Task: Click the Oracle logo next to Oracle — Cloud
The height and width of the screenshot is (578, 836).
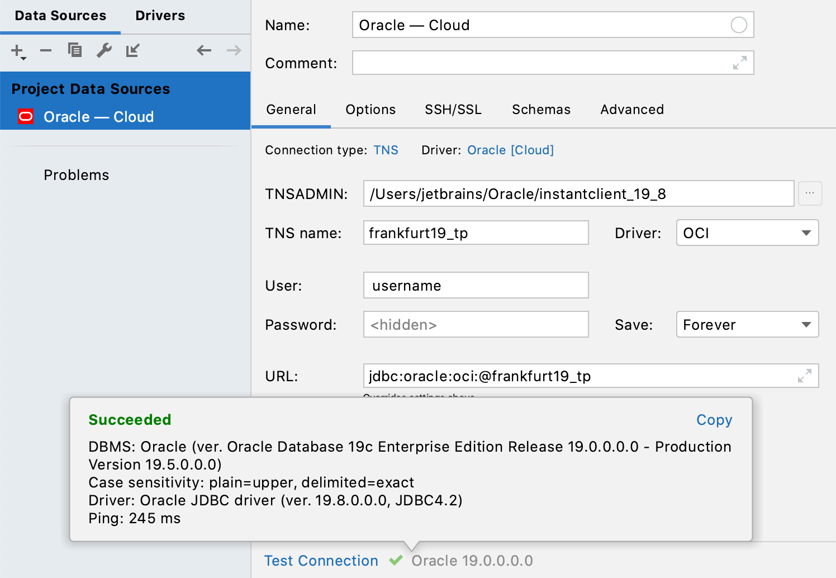Action: coord(25,116)
